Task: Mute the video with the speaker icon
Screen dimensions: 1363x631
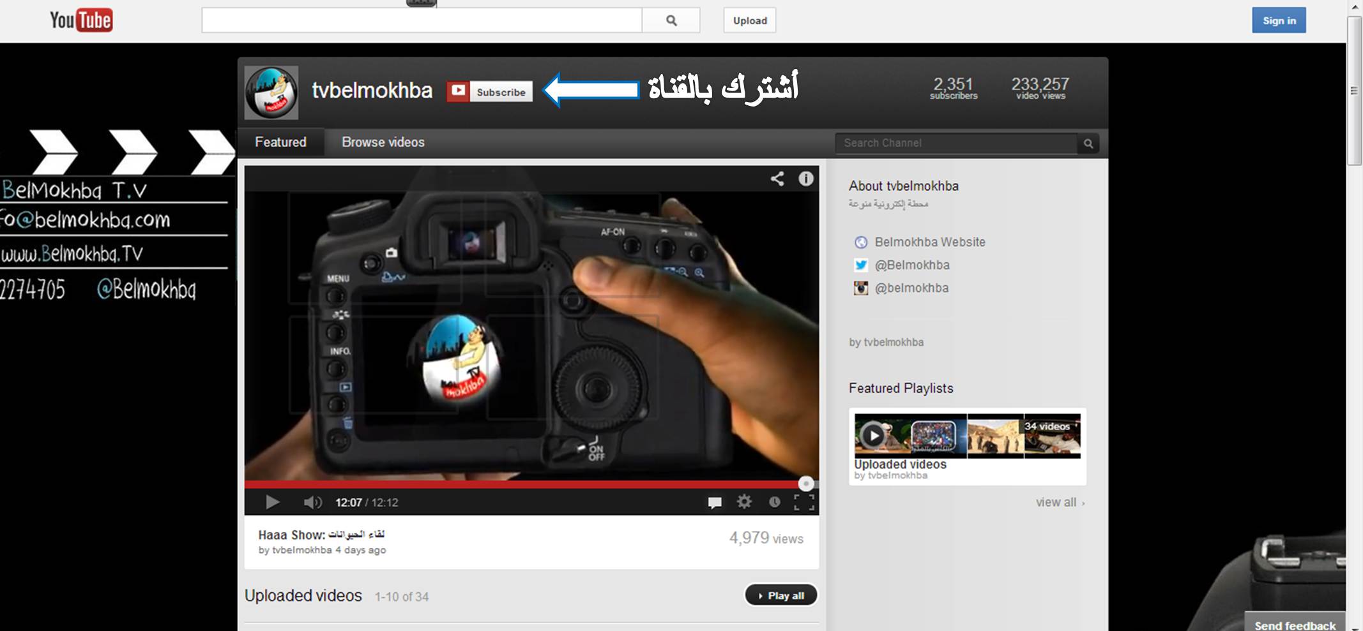Action: click(x=312, y=503)
